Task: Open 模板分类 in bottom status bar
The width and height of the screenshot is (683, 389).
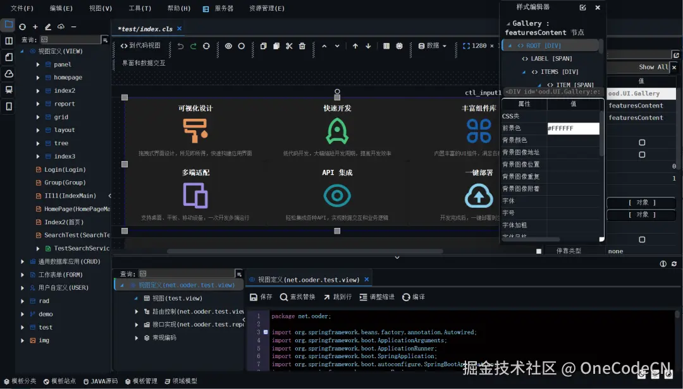Action: [20, 381]
